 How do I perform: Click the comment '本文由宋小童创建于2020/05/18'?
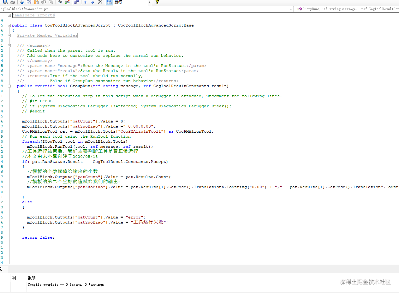pyautogui.click(x=60, y=156)
